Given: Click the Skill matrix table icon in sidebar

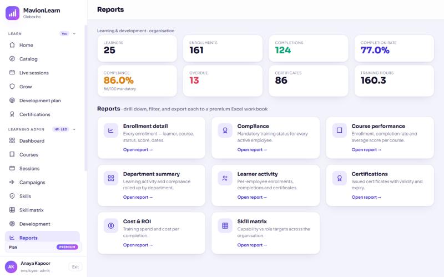Looking at the screenshot, I should [x=12, y=210].
